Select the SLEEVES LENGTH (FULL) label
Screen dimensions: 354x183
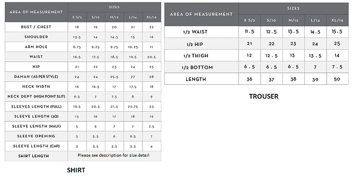click(x=37, y=106)
